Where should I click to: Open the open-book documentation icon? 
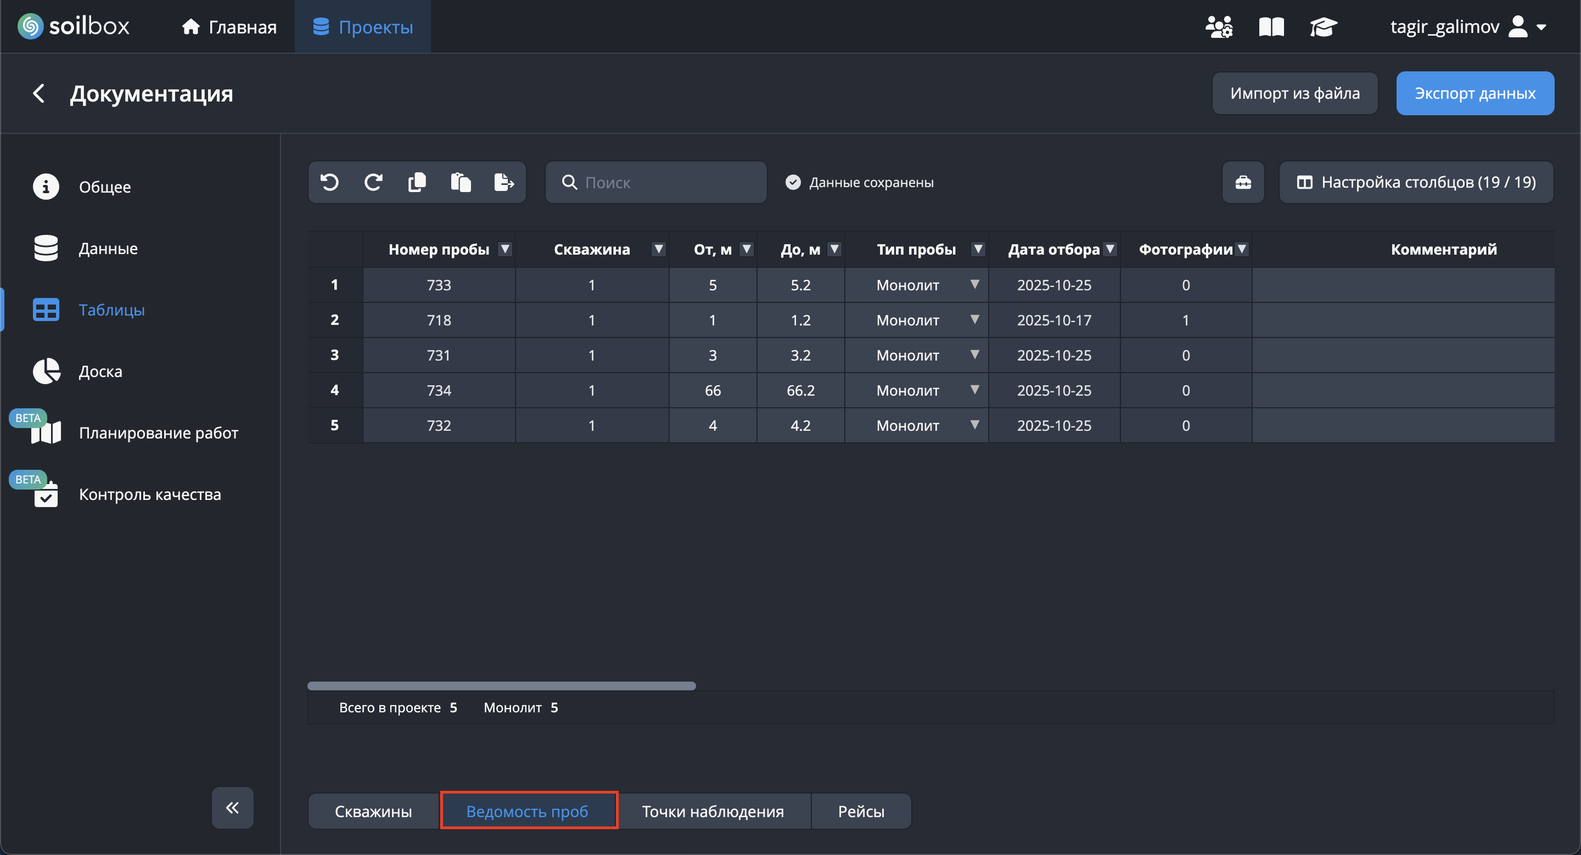tap(1271, 27)
